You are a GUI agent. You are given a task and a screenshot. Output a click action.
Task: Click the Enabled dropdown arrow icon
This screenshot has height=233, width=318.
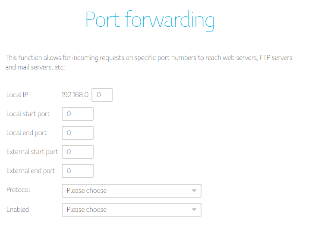(x=194, y=210)
